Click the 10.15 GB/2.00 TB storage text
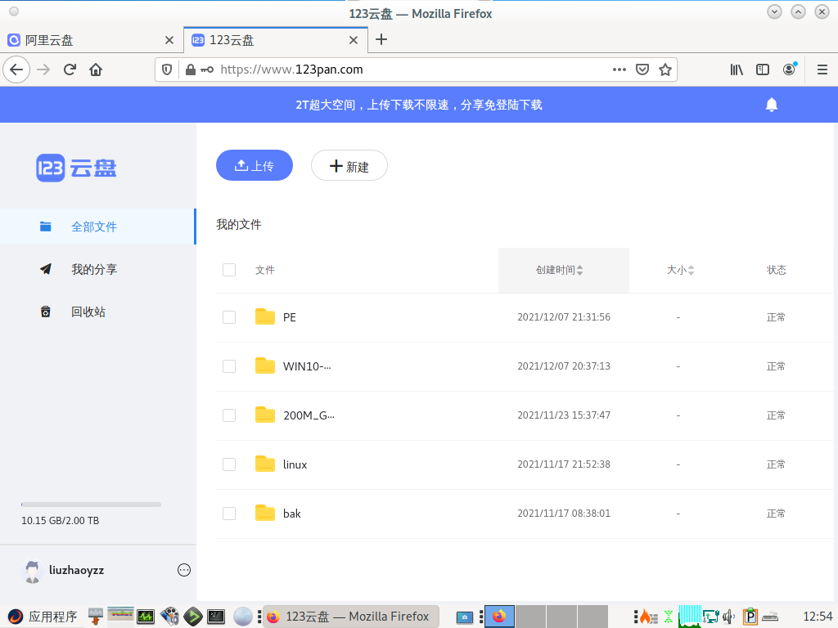Image resolution: width=838 pixels, height=628 pixels. [61, 521]
